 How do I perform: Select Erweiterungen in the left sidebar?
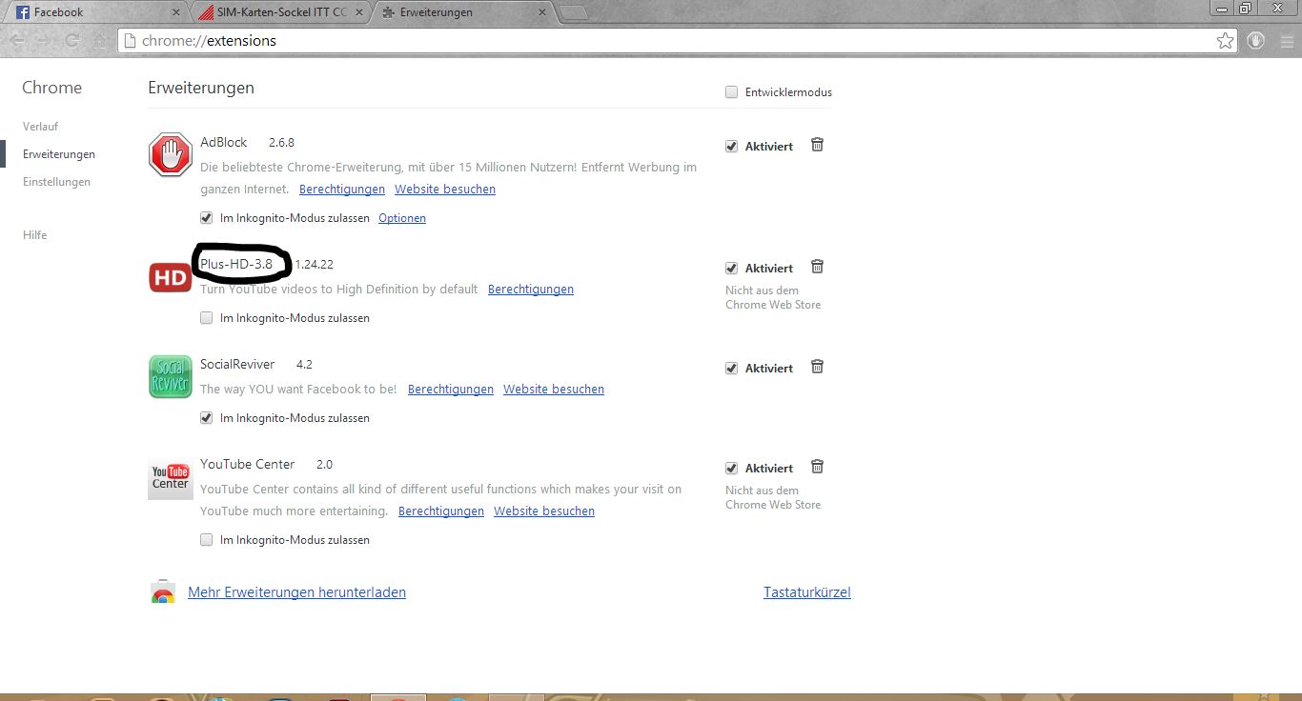(59, 154)
